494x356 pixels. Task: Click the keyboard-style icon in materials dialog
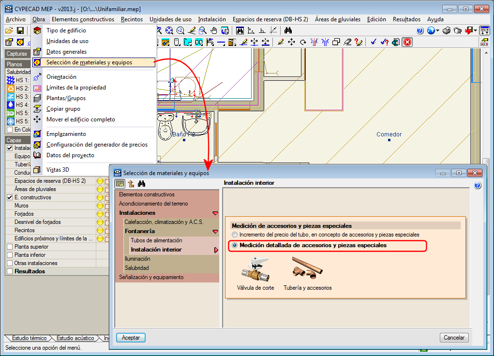[120, 183]
